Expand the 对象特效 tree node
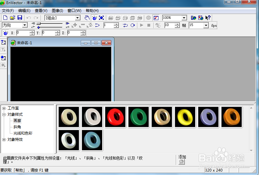Screen dimensions: 259x175 pos(4,140)
